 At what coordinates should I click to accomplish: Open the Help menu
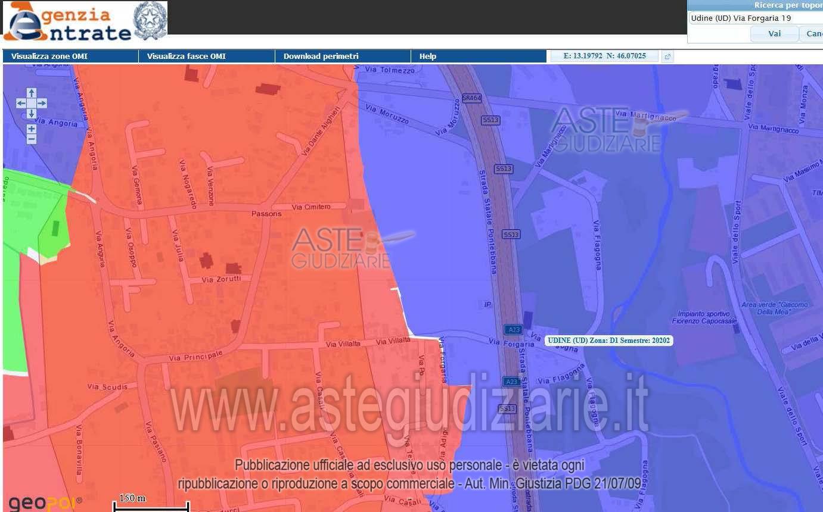coord(479,57)
